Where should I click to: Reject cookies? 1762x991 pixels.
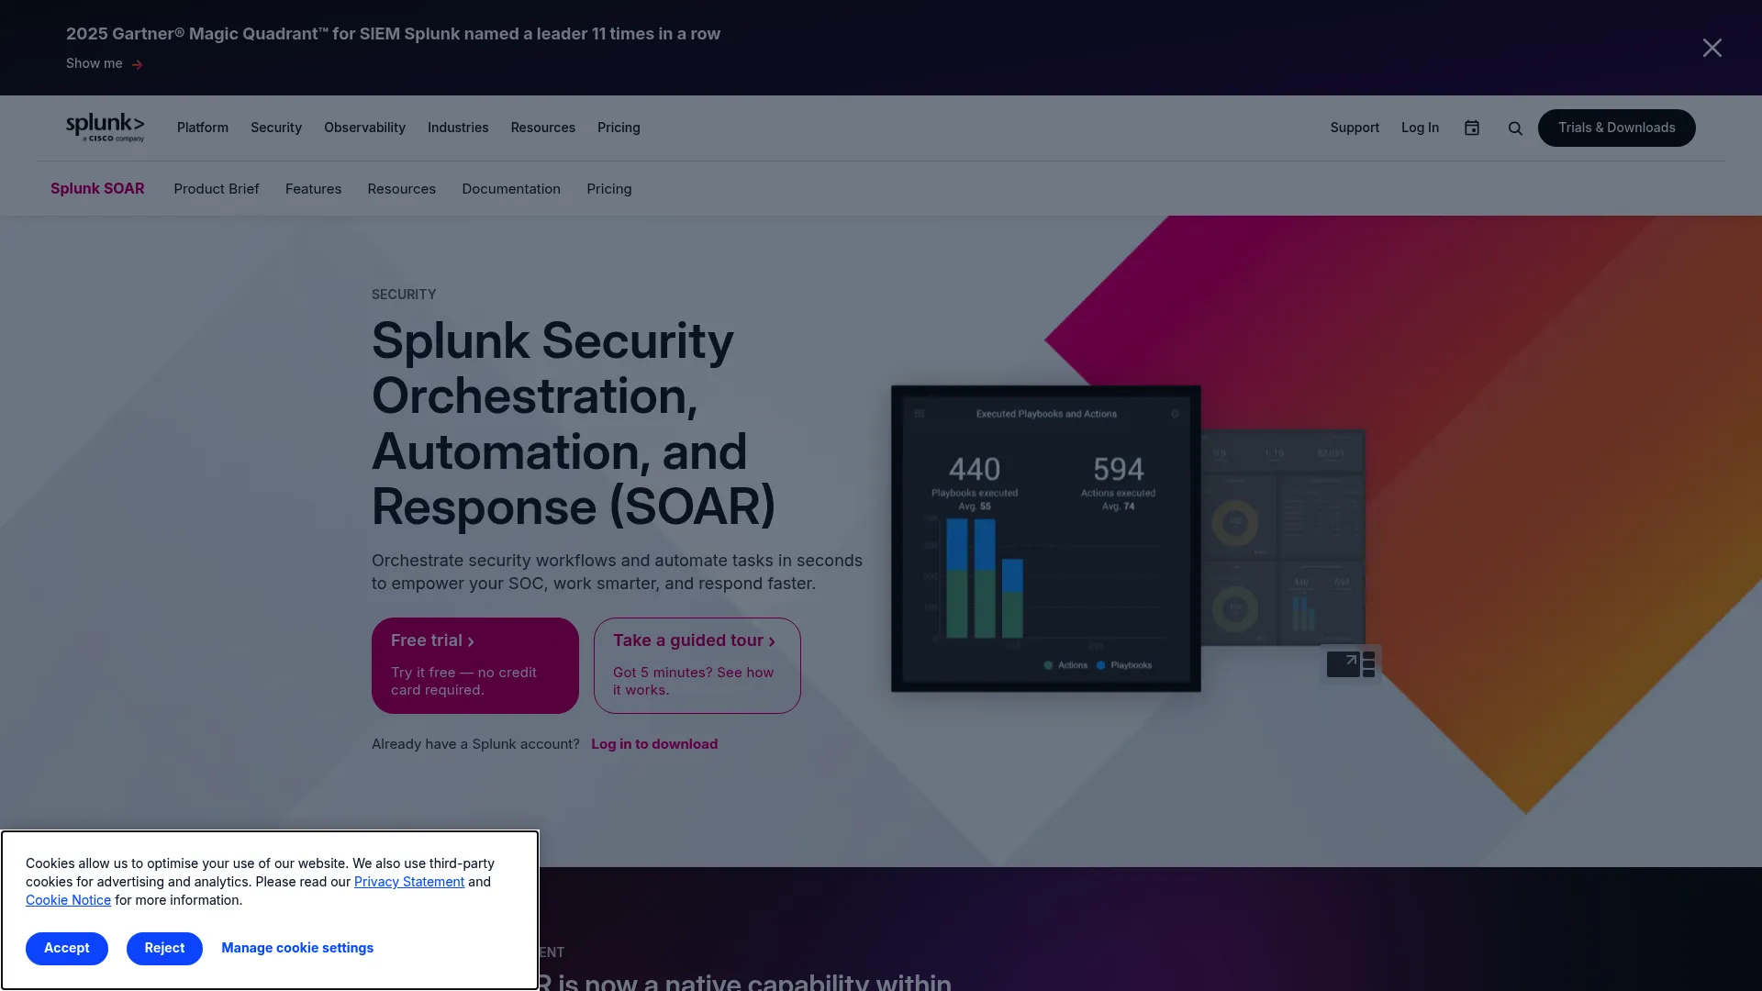164,948
